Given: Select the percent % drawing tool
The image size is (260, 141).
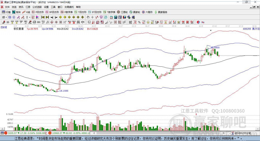Looking at the screenshot, I should pyautogui.click(x=139, y=22).
